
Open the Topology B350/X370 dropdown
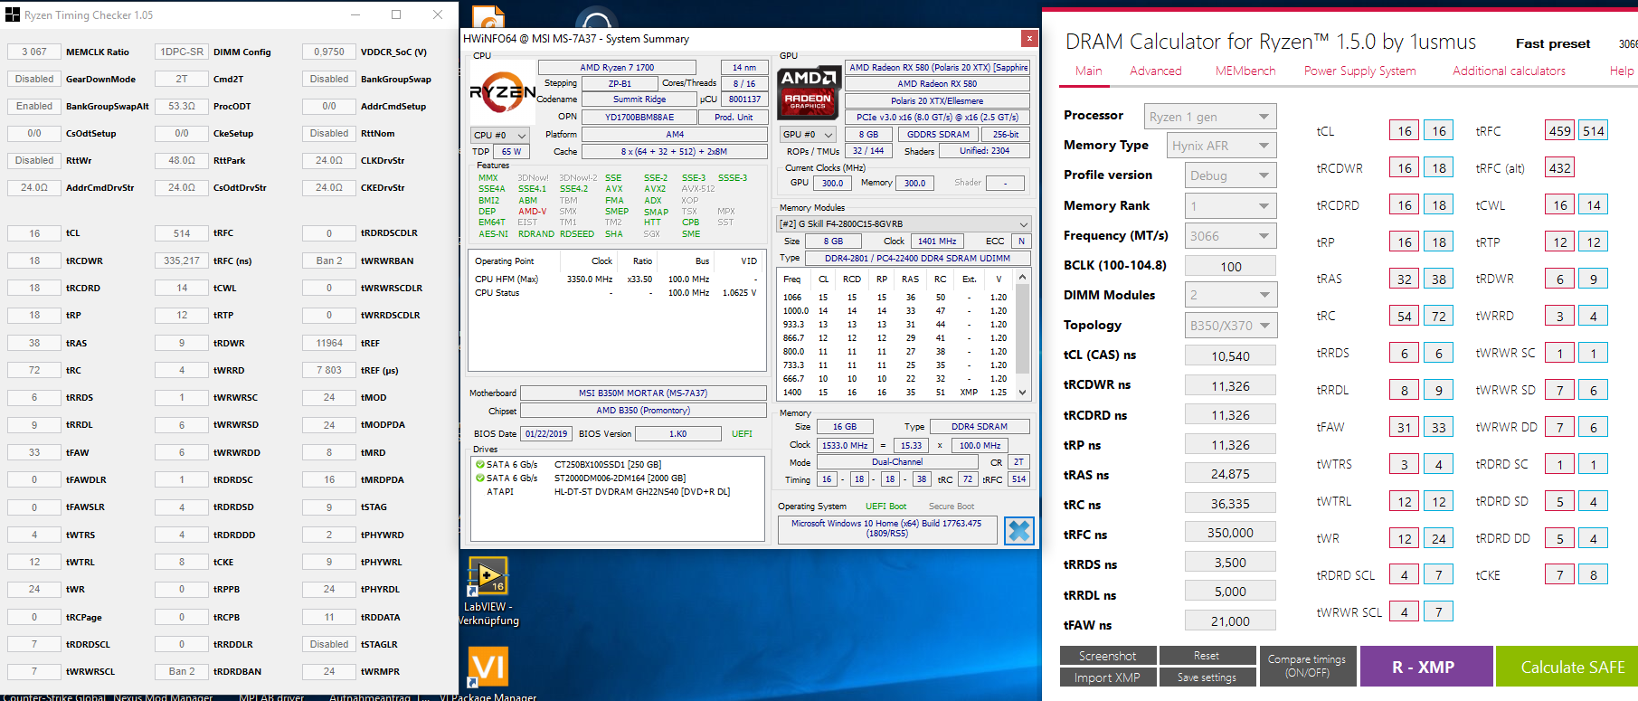(1230, 326)
